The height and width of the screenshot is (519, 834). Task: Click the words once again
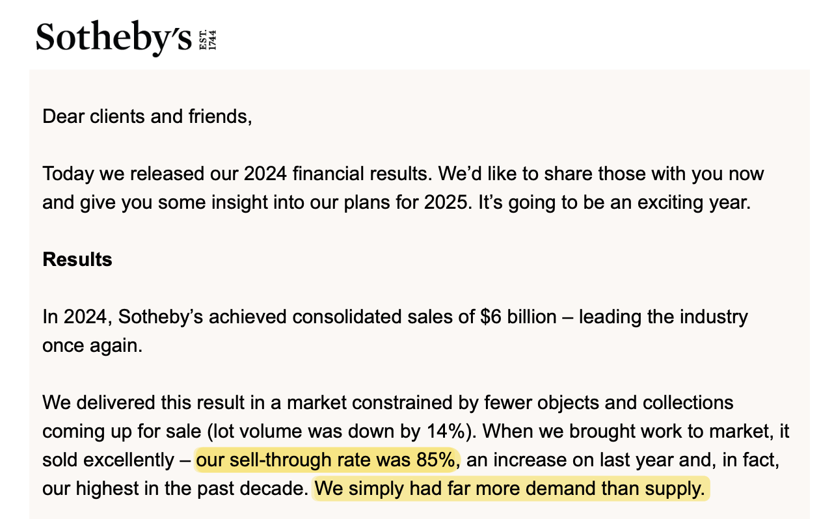tap(92, 345)
